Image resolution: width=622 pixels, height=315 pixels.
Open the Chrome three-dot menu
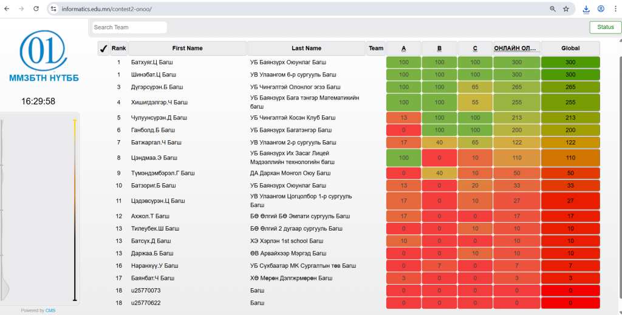pyautogui.click(x=615, y=9)
